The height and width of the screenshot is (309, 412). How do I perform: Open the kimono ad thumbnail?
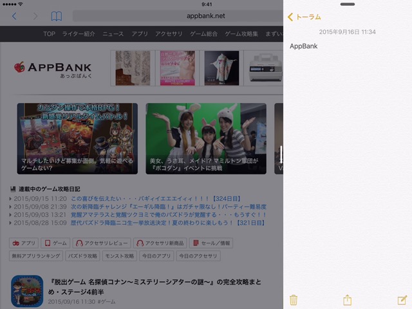[221, 68]
